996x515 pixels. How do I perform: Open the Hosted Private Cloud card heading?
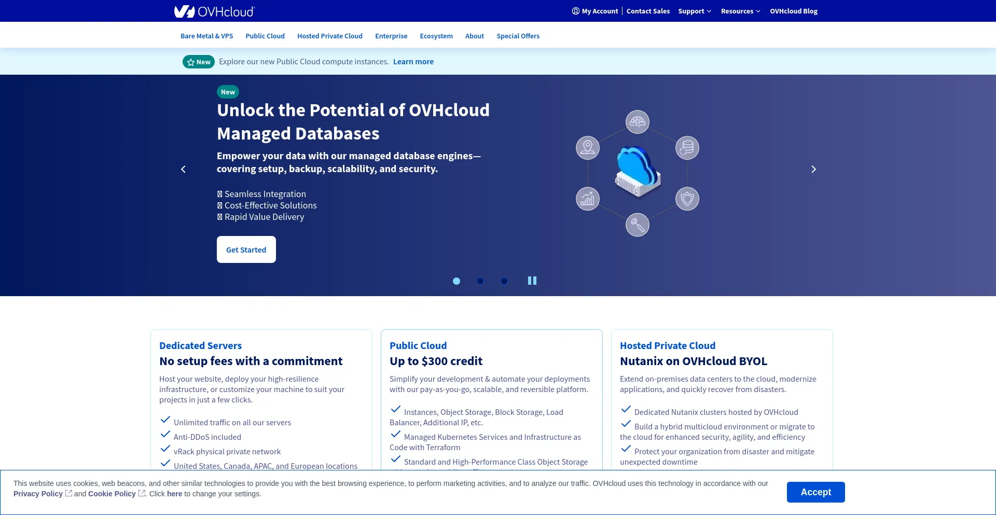tap(668, 345)
